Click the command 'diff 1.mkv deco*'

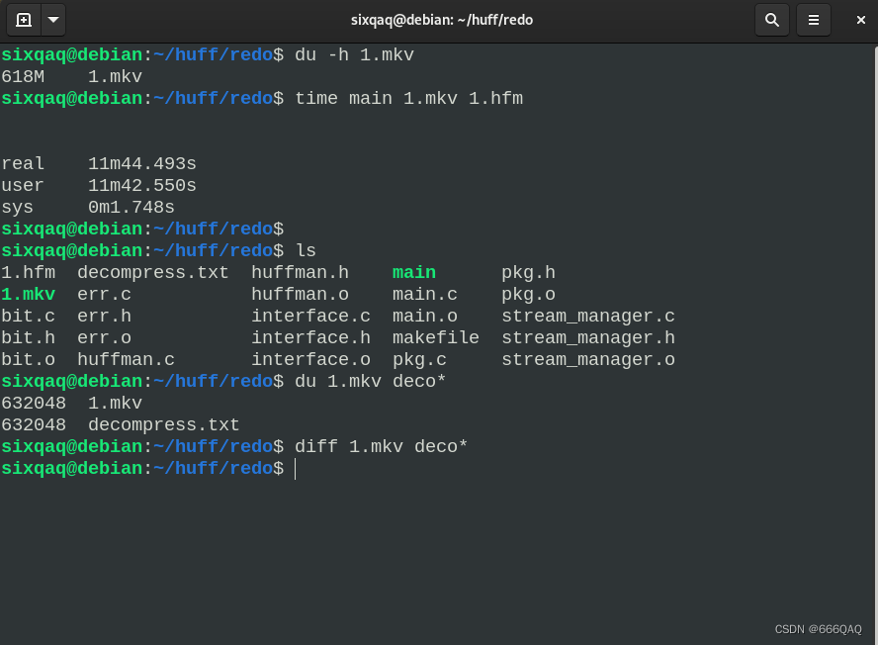[x=382, y=446]
